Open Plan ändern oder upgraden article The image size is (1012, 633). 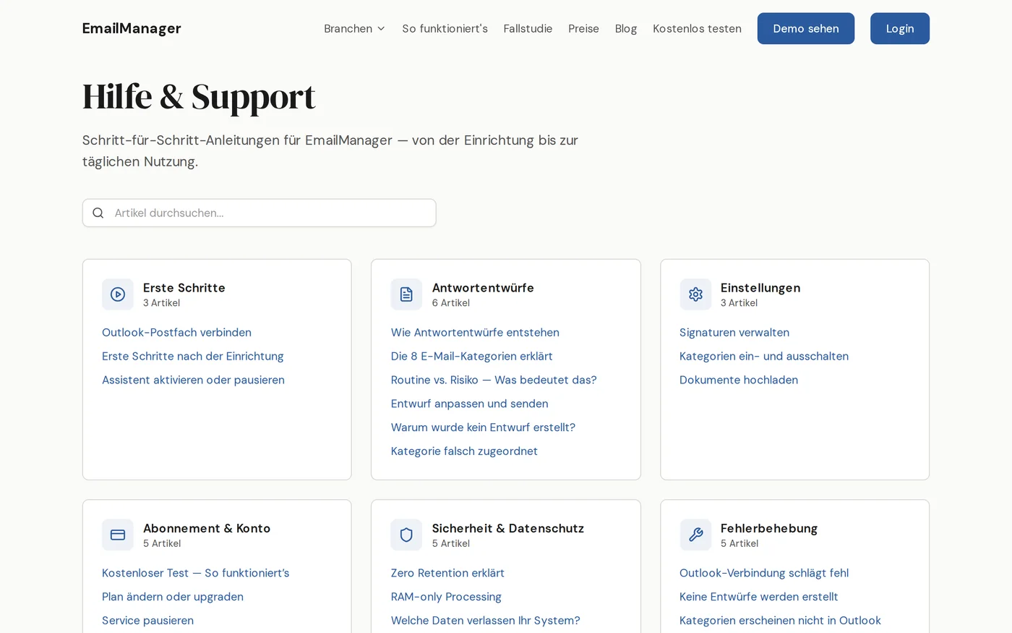tap(173, 597)
